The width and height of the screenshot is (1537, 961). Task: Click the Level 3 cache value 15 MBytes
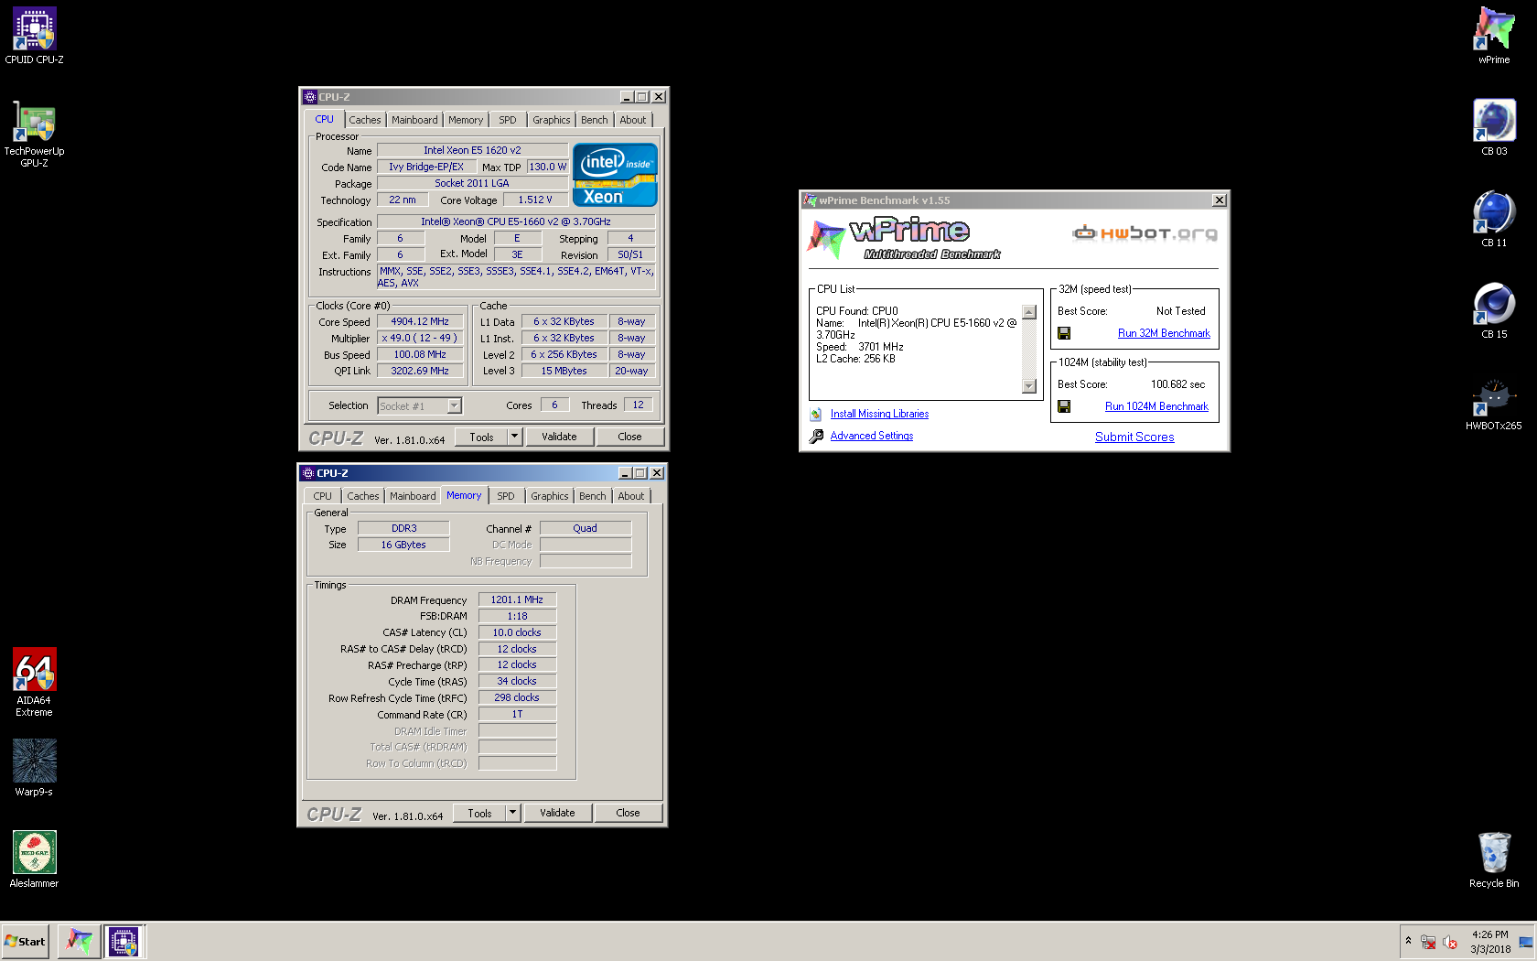(x=564, y=371)
